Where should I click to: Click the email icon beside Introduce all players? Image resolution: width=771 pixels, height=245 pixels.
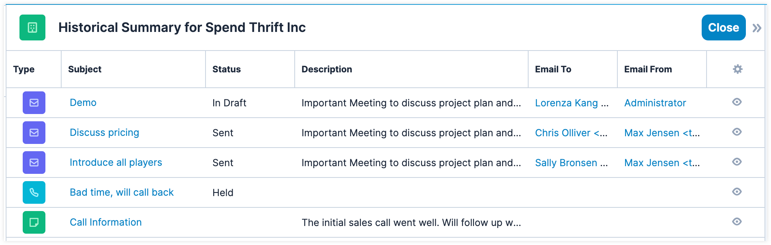pos(34,163)
